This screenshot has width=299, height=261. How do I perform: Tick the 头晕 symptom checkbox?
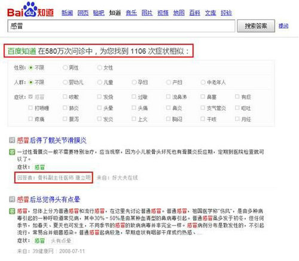tap(99, 108)
